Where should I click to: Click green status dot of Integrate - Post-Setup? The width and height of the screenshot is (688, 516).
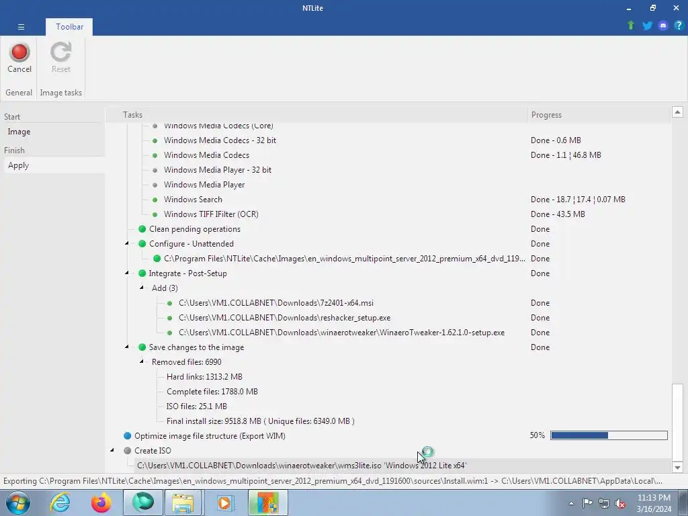(x=142, y=273)
